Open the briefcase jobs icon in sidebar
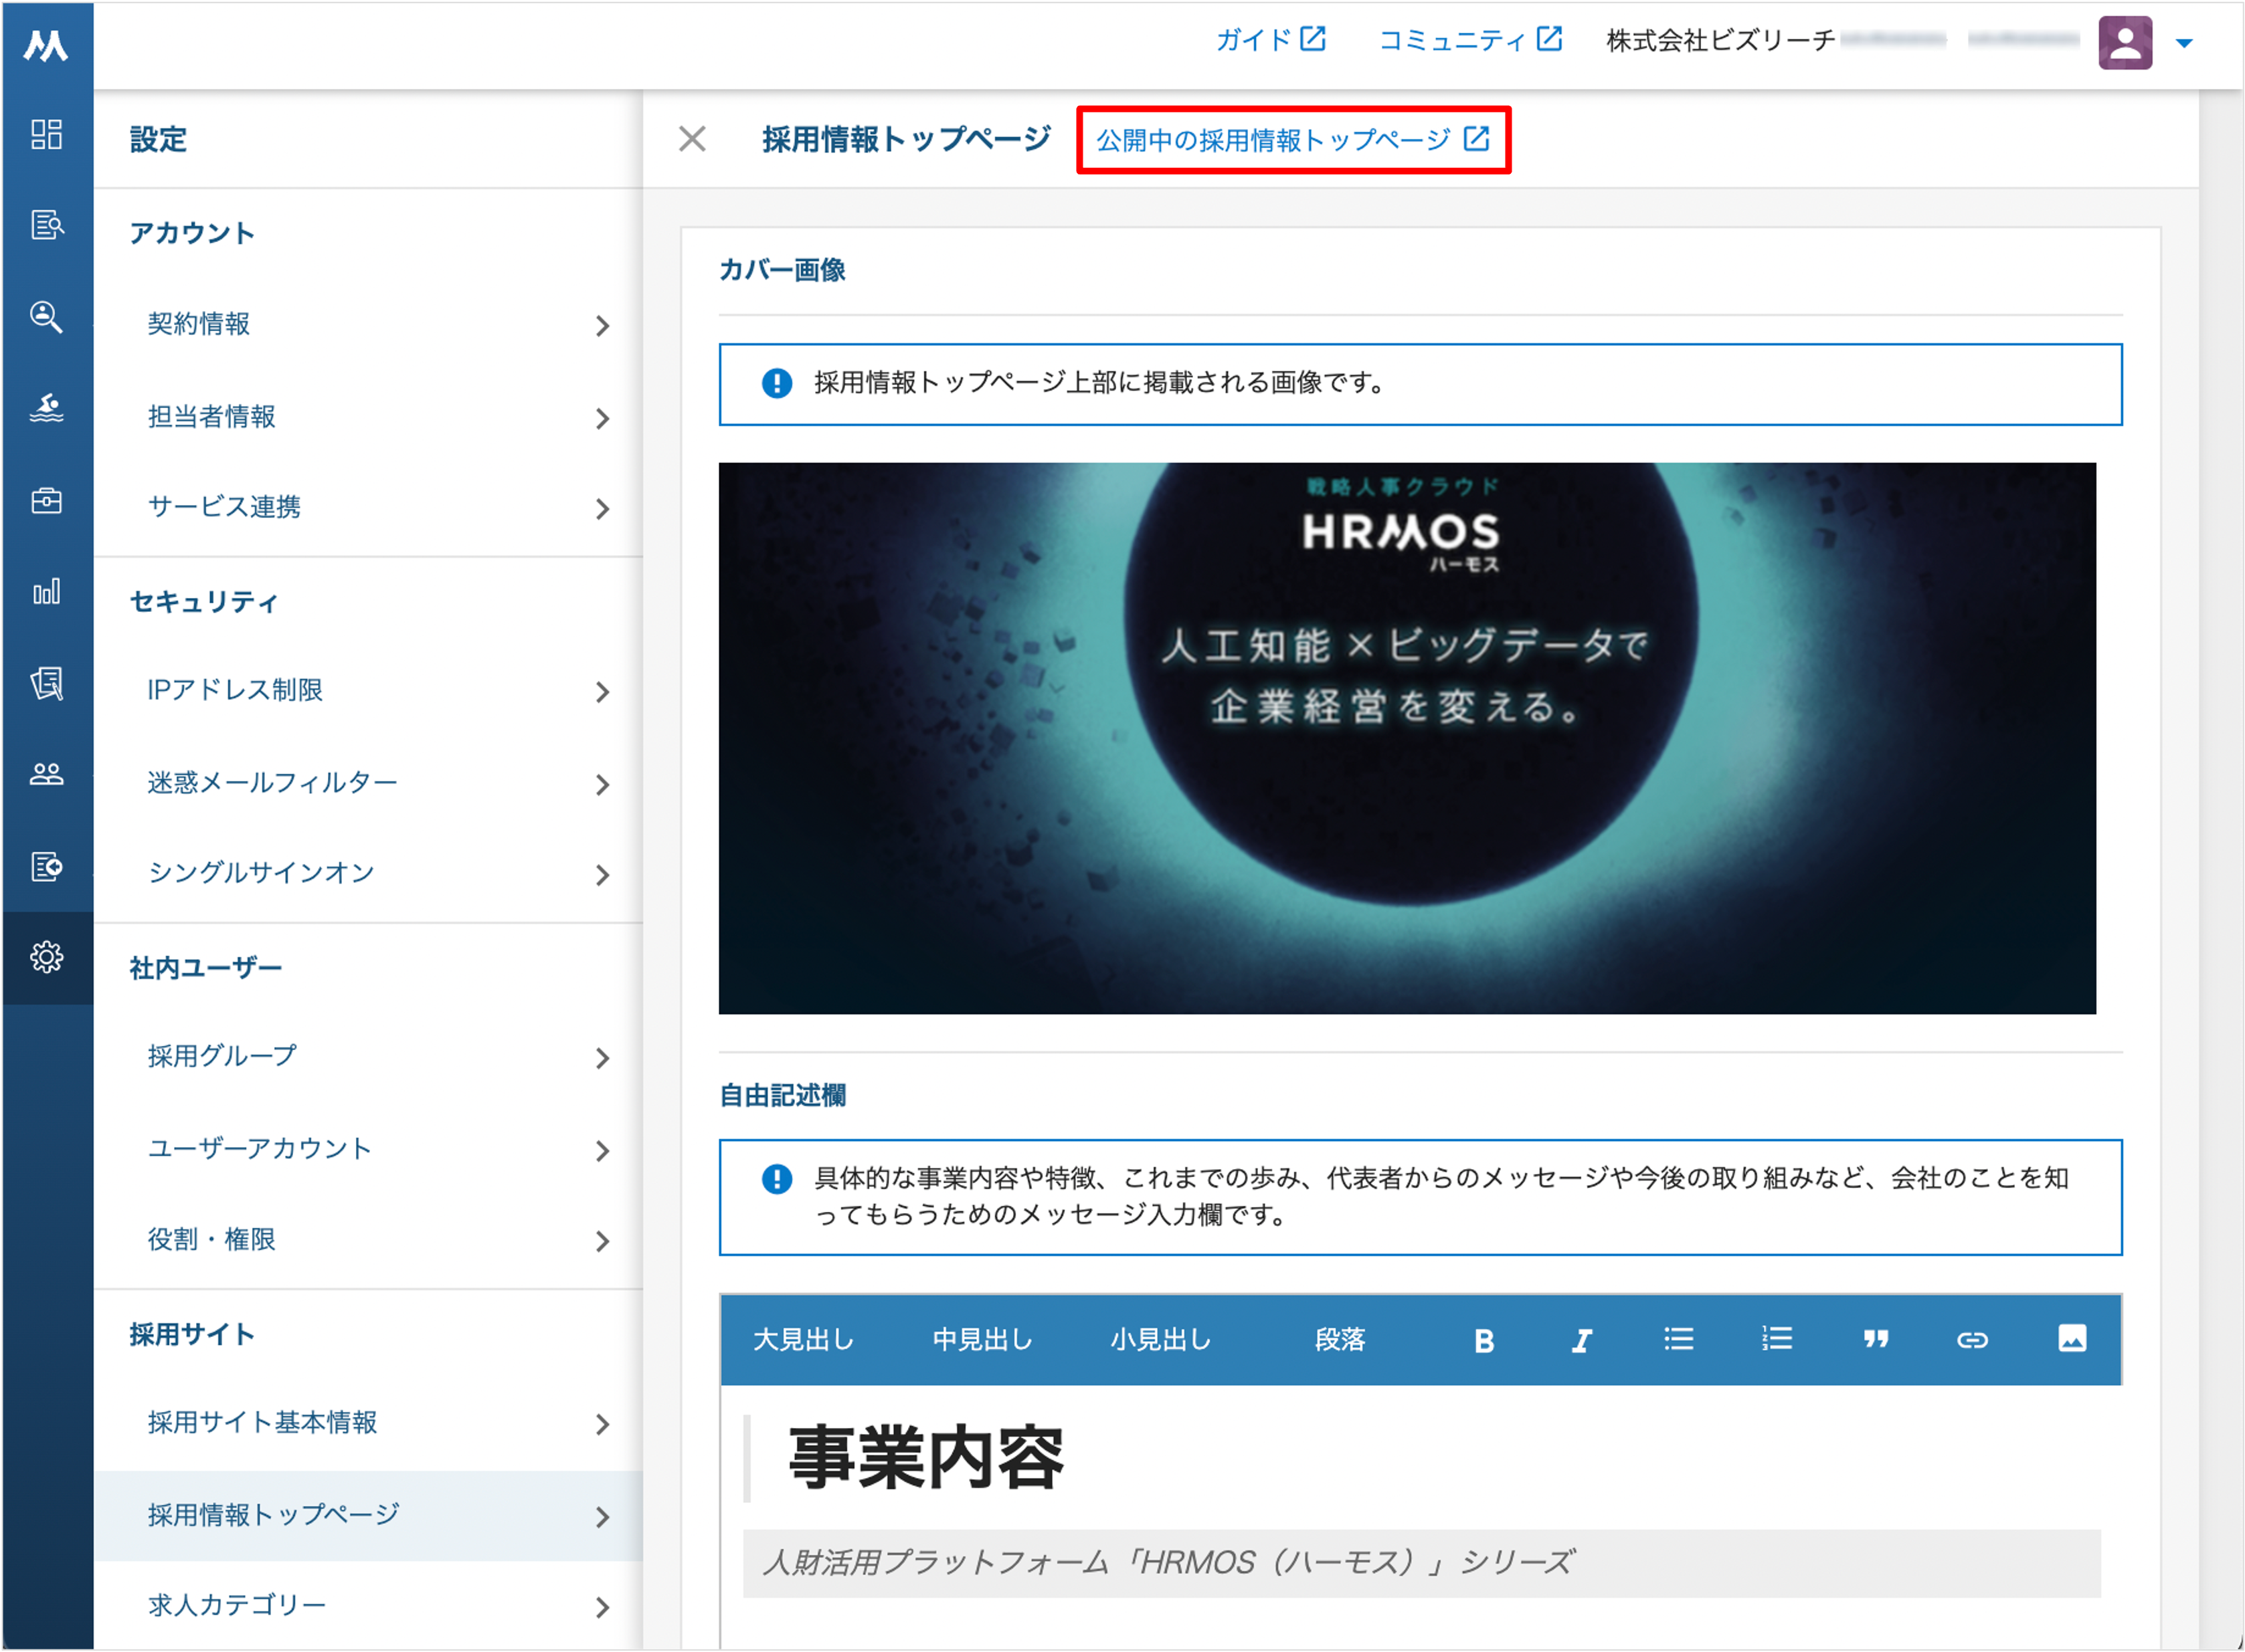The image size is (2245, 1652). (x=46, y=500)
